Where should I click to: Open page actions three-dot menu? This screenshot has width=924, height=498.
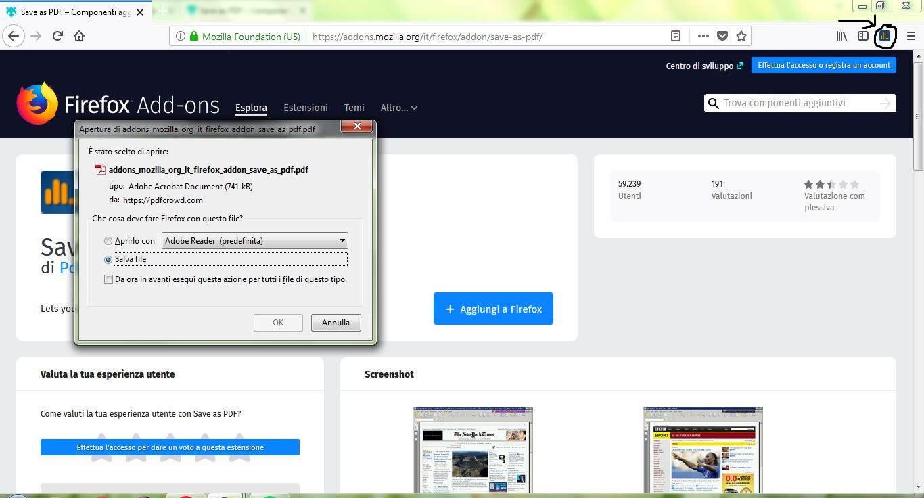pyautogui.click(x=703, y=37)
